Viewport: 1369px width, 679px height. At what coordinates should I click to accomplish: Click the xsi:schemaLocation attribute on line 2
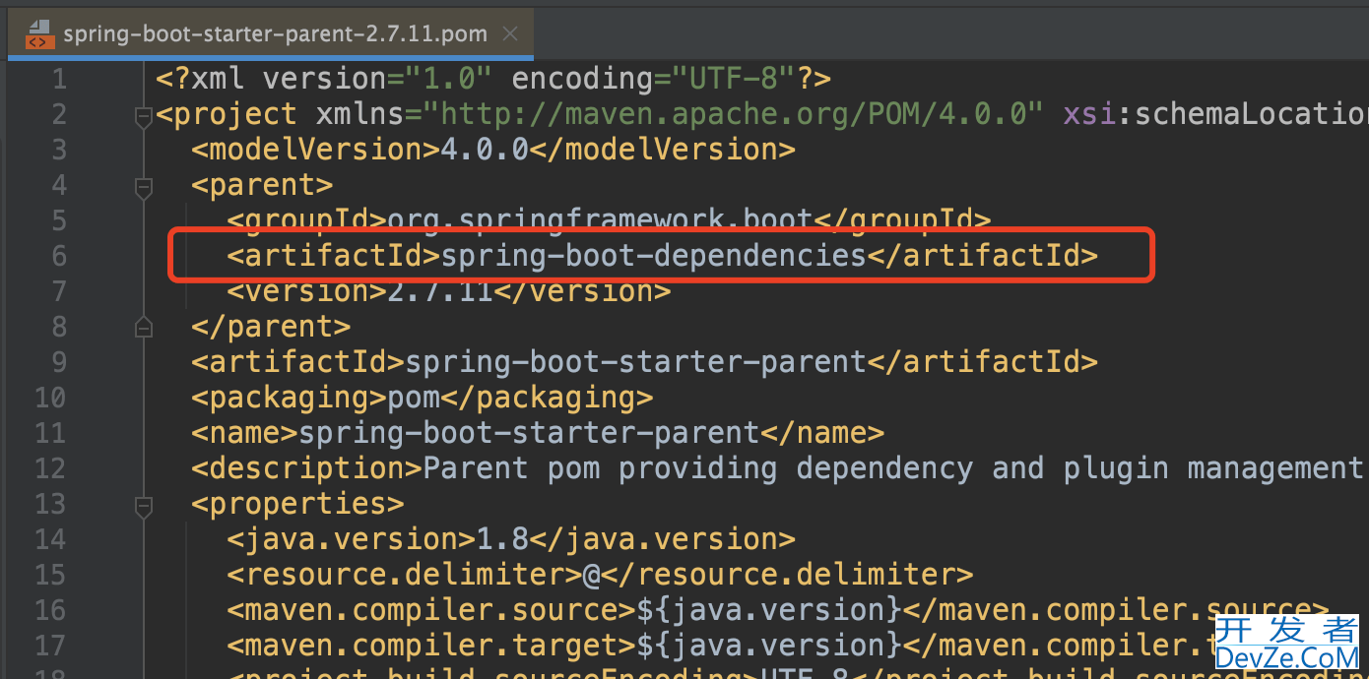[1214, 114]
